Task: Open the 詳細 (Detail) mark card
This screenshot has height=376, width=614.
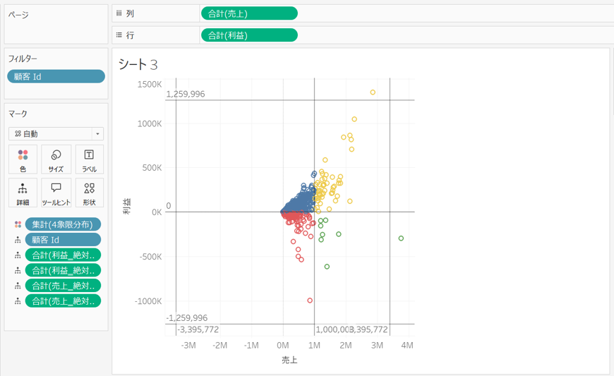Action: point(23,193)
